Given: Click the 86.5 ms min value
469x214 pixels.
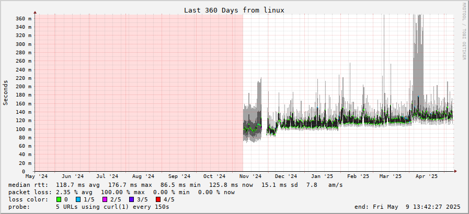Looking at the screenshot, I should (180, 185).
